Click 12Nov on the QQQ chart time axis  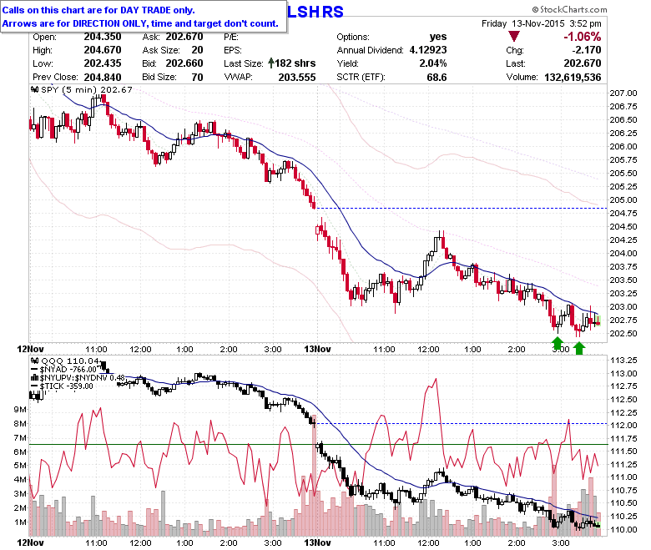pos(30,542)
